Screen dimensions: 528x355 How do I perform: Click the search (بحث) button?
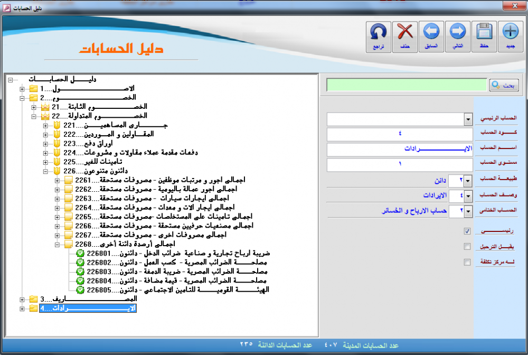(x=504, y=85)
